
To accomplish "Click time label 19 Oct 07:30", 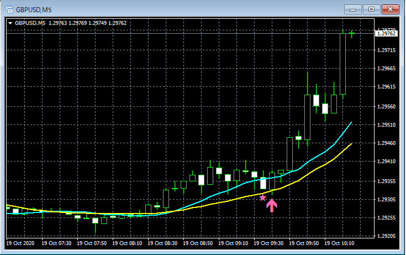I will click(56, 243).
